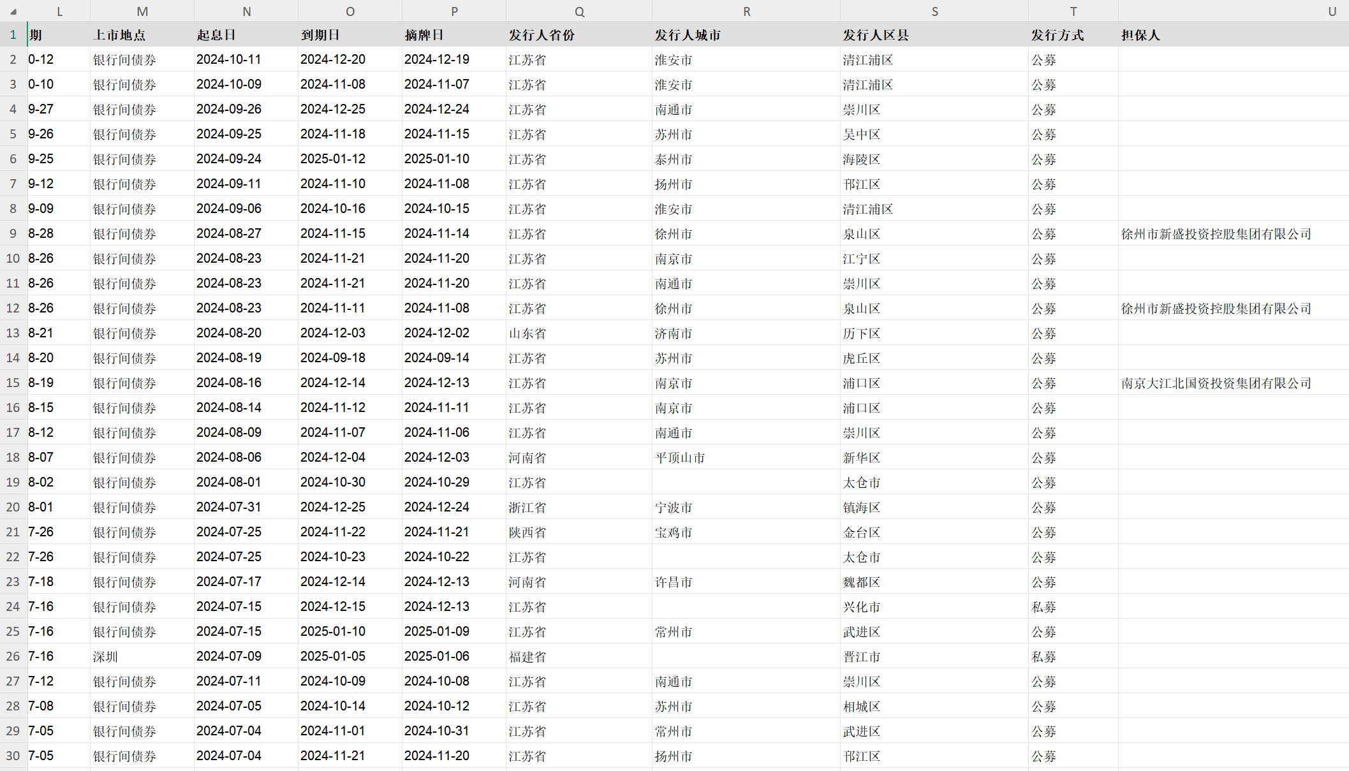
Task: Click the 到期日 header cell
Action: pos(320,35)
